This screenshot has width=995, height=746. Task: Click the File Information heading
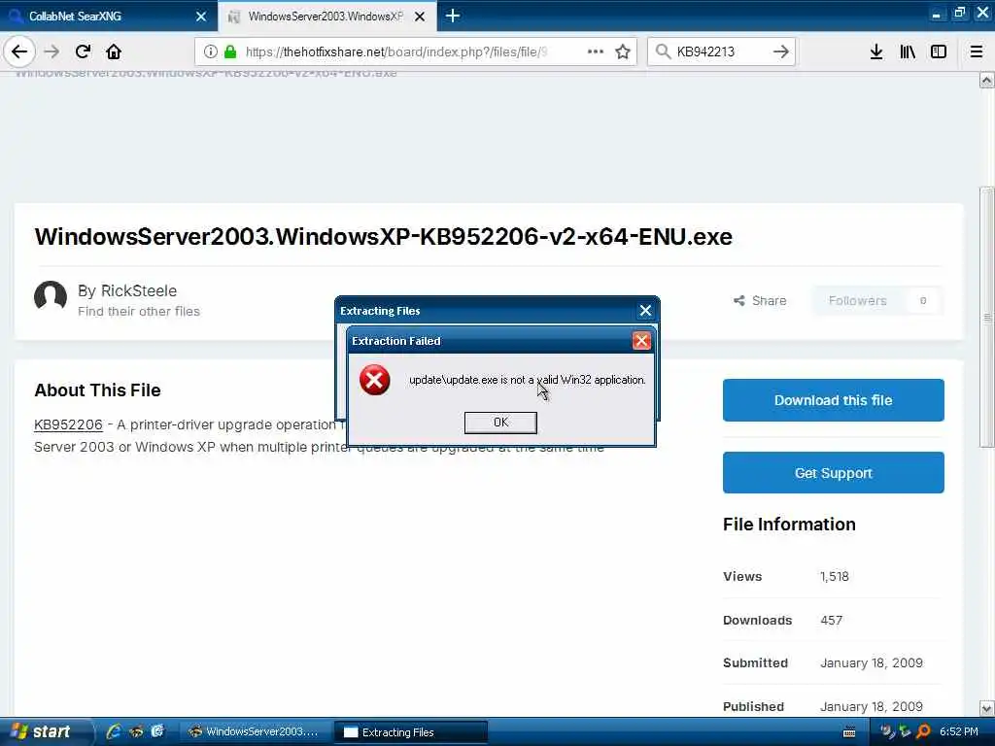789,524
